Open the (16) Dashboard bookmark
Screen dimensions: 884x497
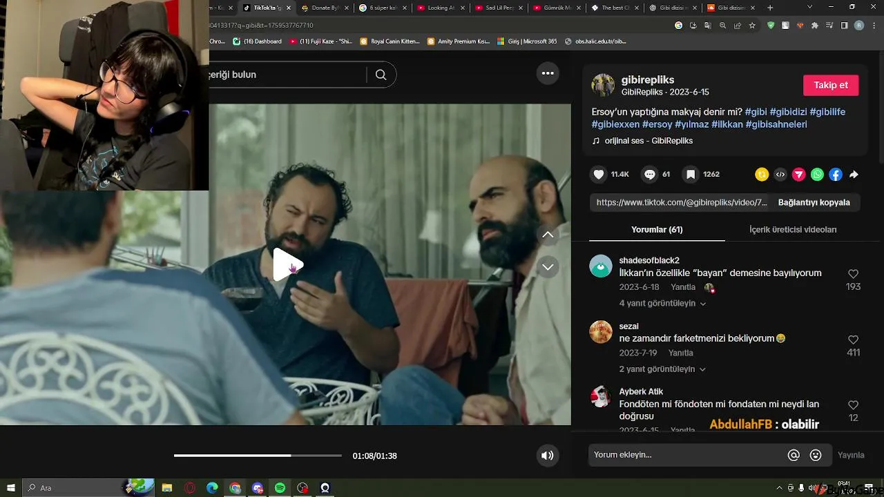[258, 41]
